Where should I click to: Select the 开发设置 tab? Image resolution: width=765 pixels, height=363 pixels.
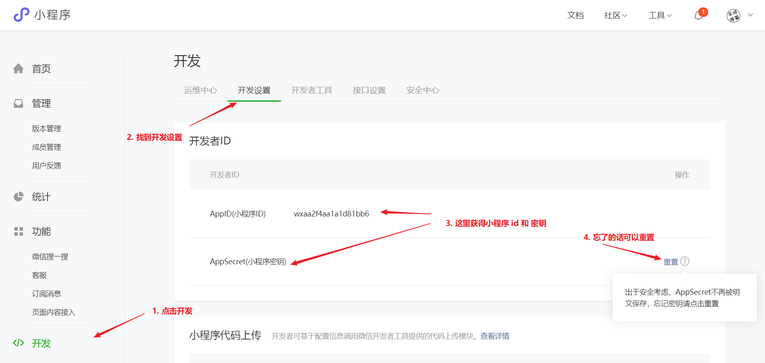click(254, 90)
